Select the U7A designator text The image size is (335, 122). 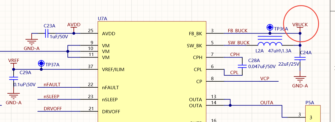click(102, 18)
